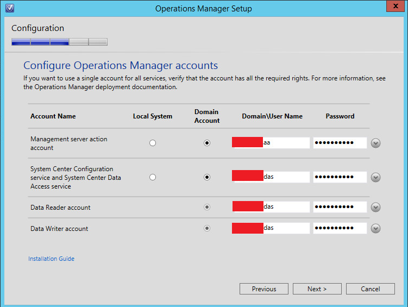
Task: Click user name field for Data Writer account
Action: [x=271, y=228]
